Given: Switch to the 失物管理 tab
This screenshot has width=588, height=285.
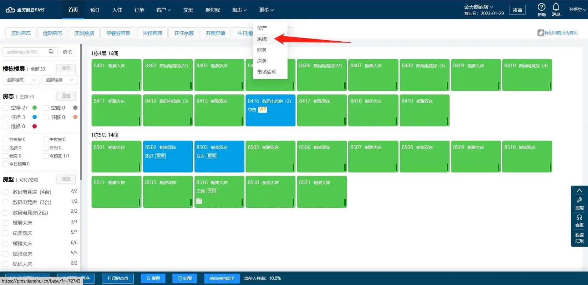Looking at the screenshot, I should coord(152,33).
